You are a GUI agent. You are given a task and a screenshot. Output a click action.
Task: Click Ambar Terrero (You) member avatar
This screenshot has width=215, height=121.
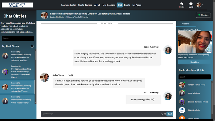[182, 85]
